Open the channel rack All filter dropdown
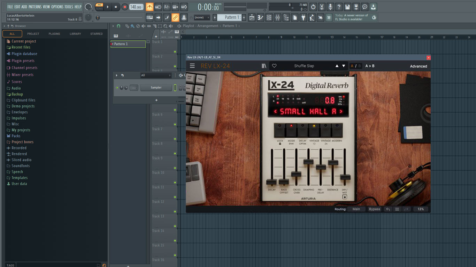 [156, 75]
